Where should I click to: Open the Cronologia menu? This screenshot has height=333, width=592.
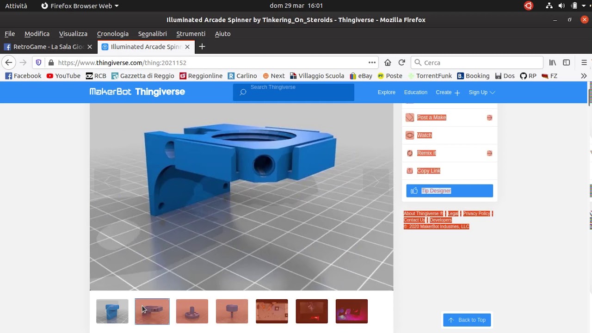pyautogui.click(x=113, y=34)
